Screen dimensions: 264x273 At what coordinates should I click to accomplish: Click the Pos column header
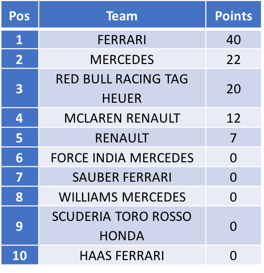click(20, 14)
